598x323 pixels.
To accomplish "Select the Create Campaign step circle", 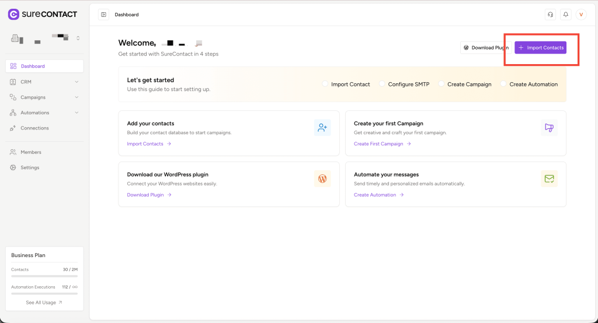I will 441,84.
